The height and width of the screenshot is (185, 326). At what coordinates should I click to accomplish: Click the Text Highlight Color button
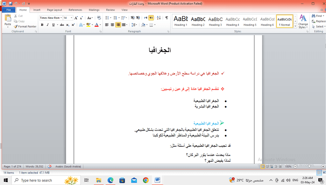coord(89,25)
